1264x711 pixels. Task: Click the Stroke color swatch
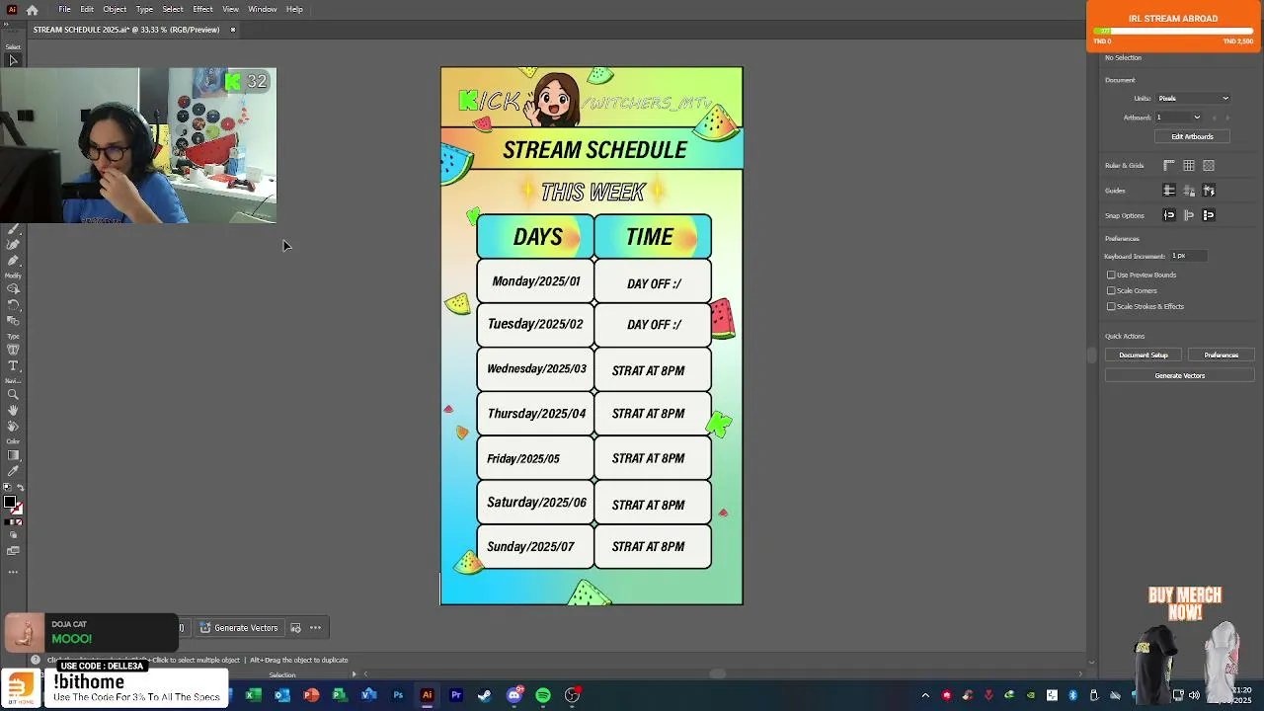(17, 509)
